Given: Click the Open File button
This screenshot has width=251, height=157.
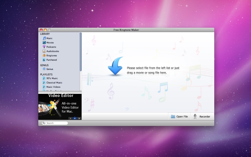Looking at the screenshot, I should point(179,116).
